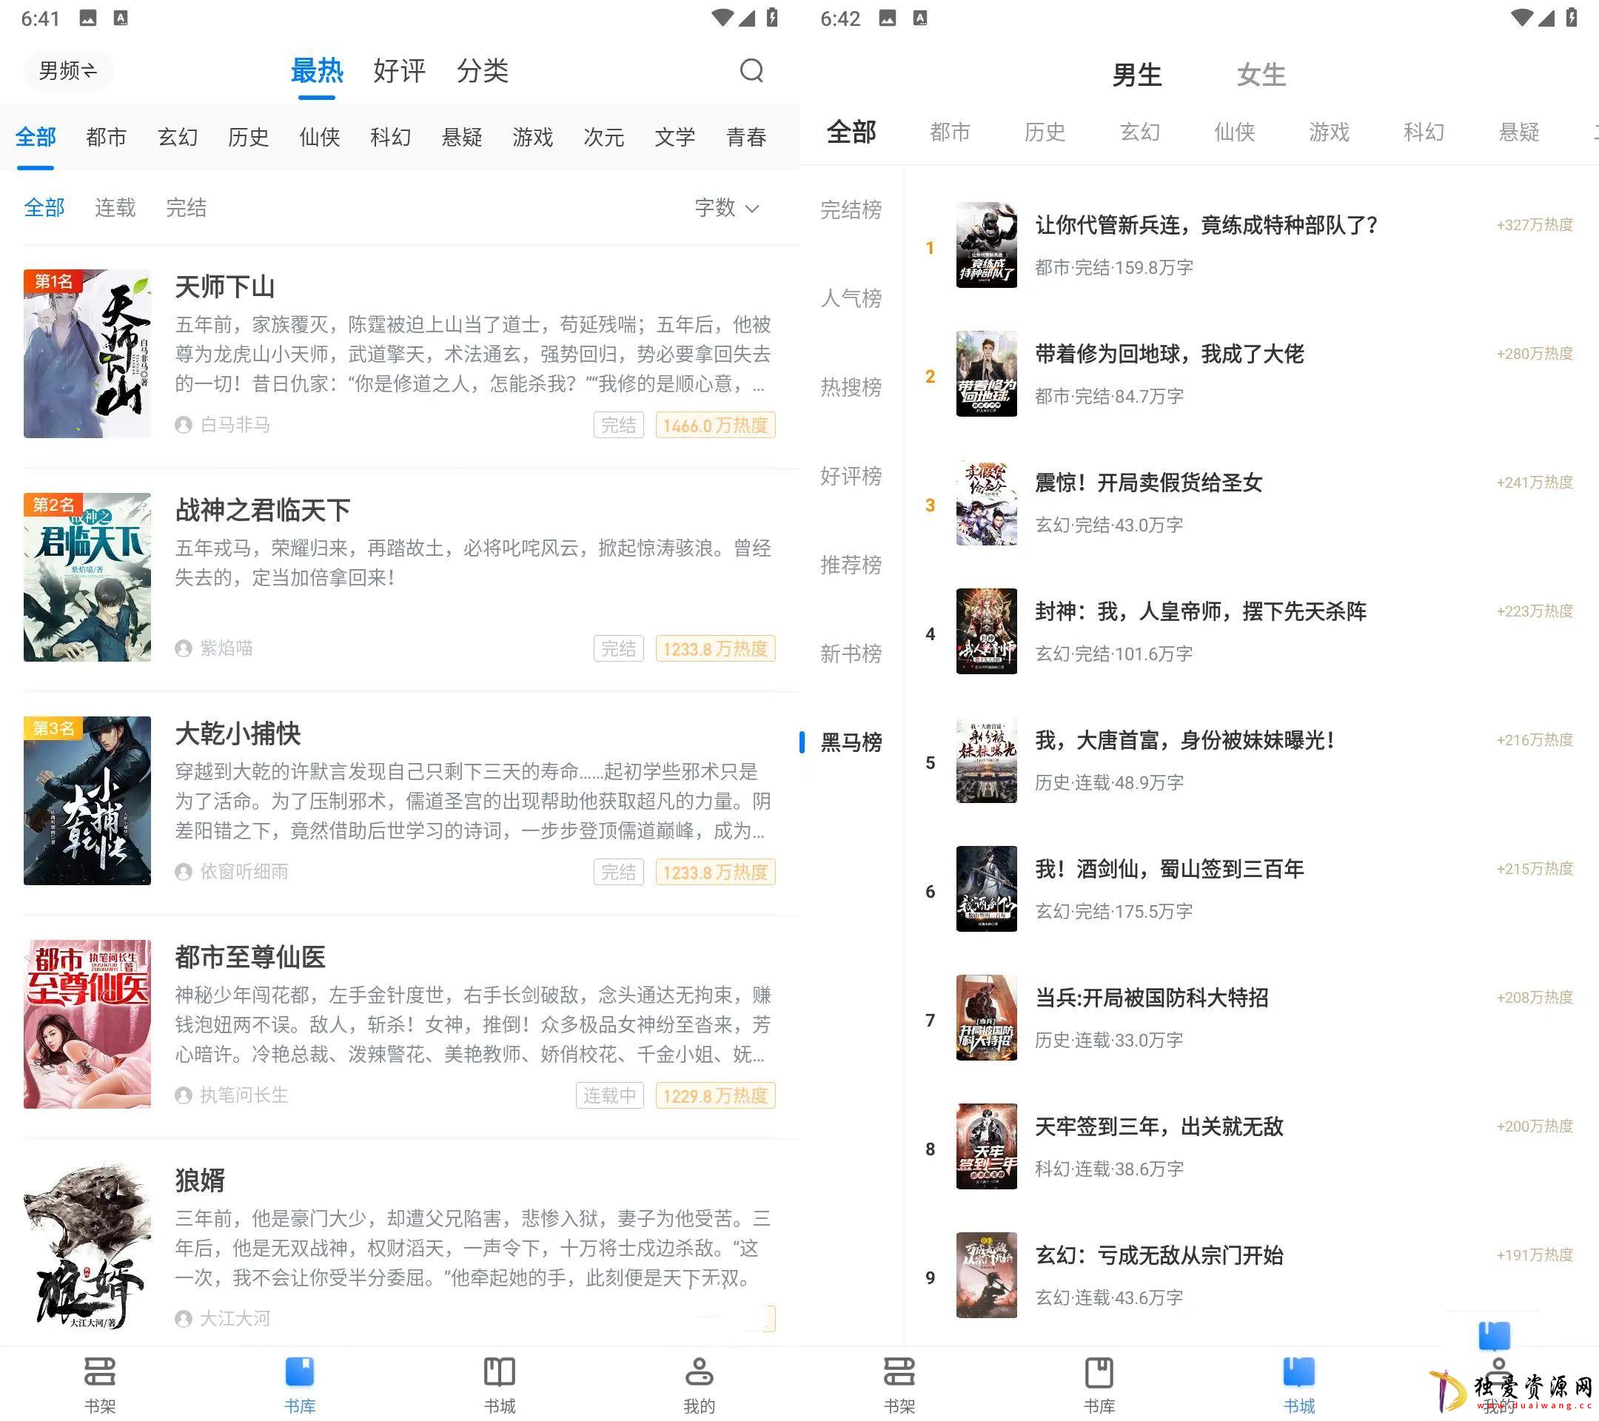The height and width of the screenshot is (1421, 1599).
Task: Select 好评 (Top Rated) tab on left panel
Action: click(399, 73)
